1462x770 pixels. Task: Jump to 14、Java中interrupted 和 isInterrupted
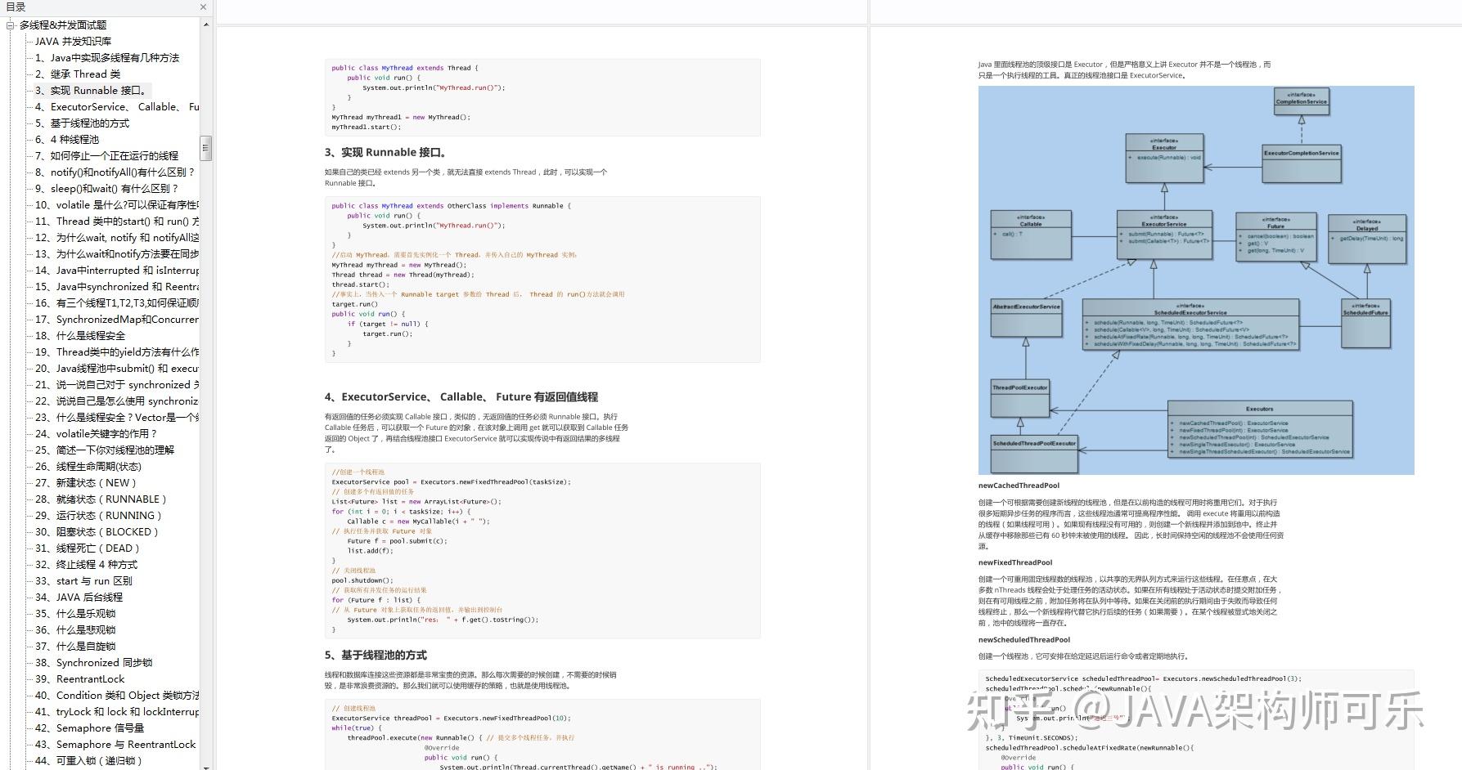(x=116, y=271)
